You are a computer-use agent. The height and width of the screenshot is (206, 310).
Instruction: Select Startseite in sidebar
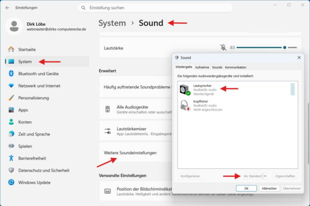pos(47,50)
